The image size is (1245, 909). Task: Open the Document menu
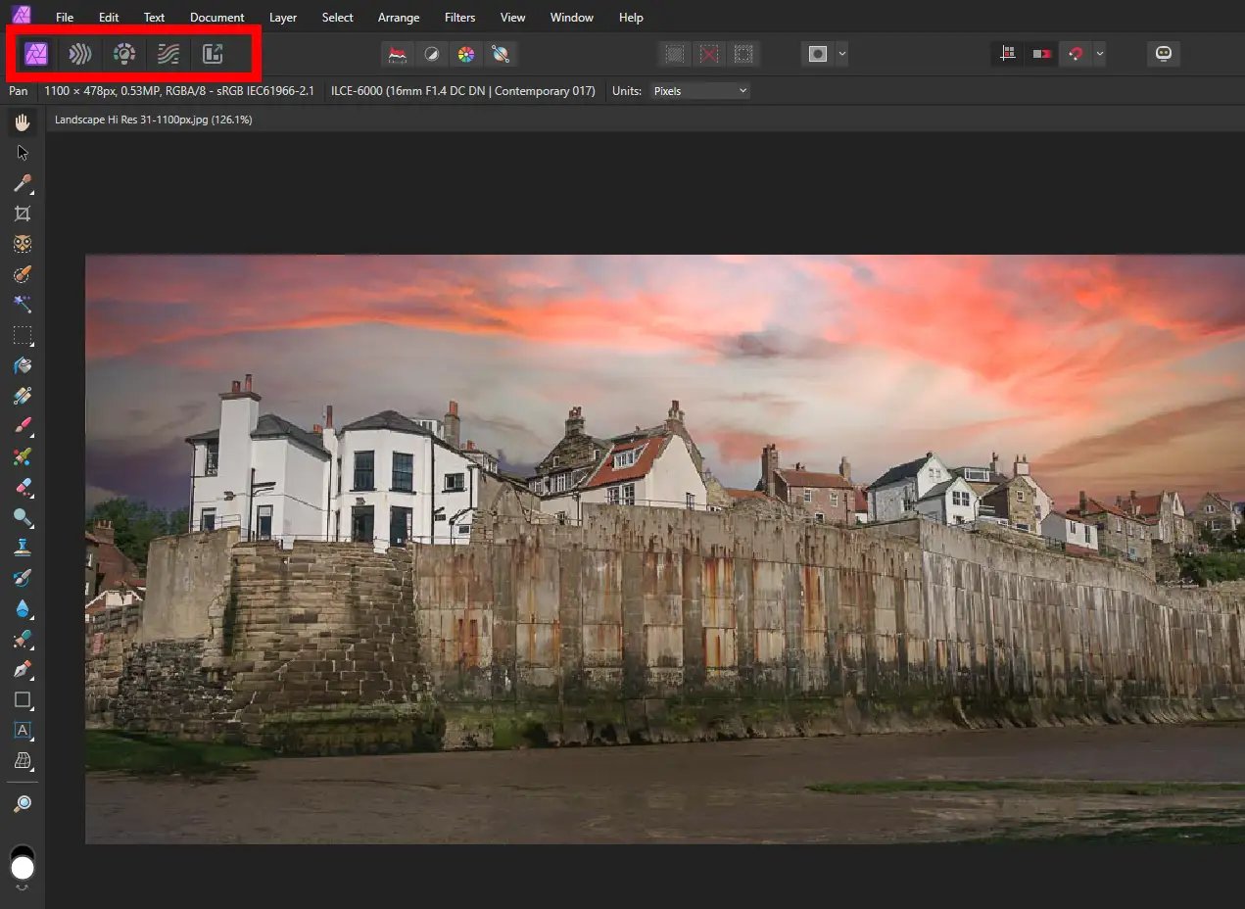[x=217, y=18]
